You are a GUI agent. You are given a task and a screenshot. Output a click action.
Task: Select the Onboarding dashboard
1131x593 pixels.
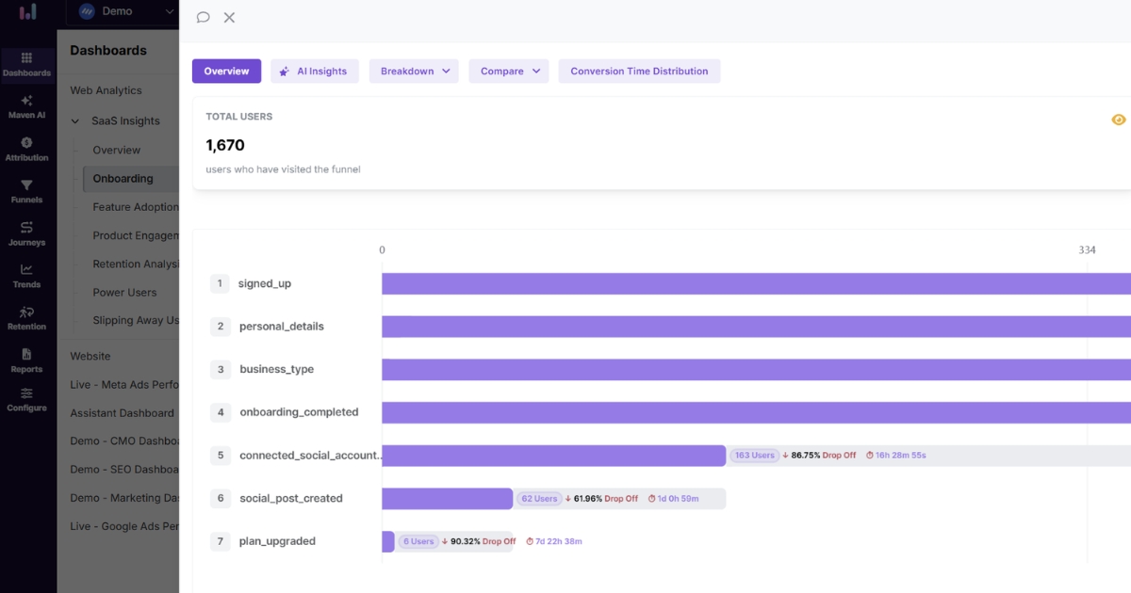[131, 179]
